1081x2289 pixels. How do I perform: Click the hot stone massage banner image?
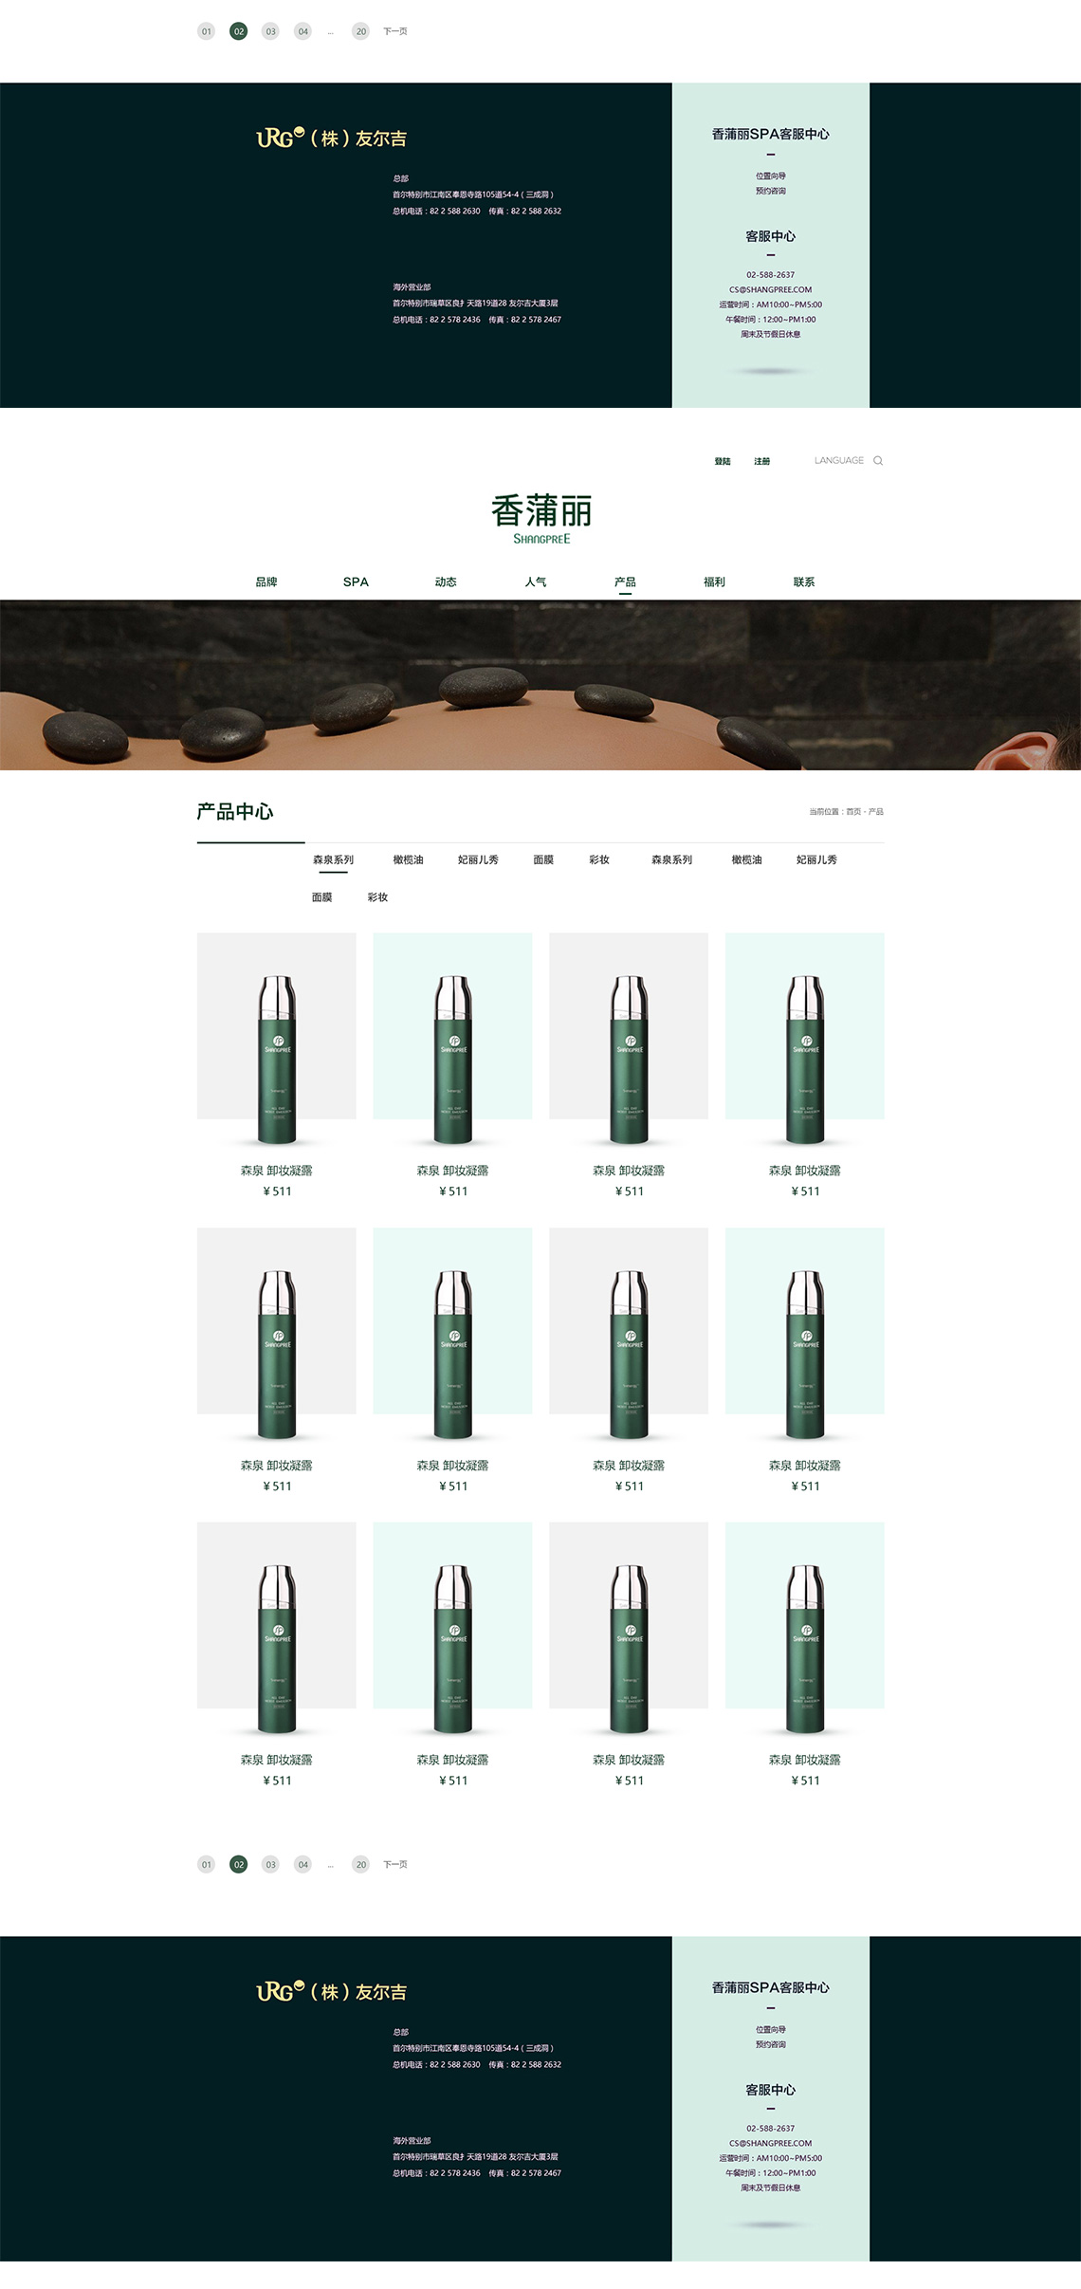point(540,685)
